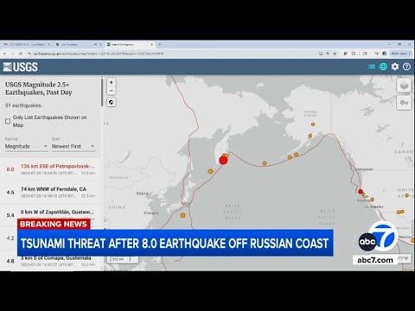Select the orange marker east of Los Angeles

pos(399,213)
